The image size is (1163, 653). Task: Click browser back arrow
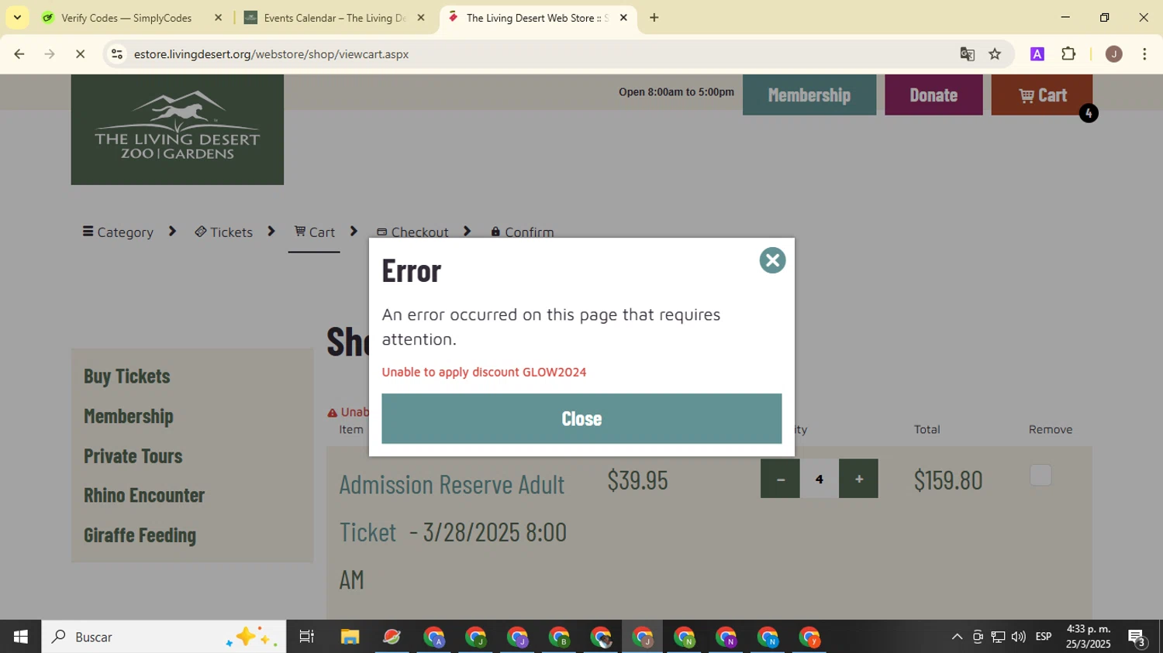point(19,54)
